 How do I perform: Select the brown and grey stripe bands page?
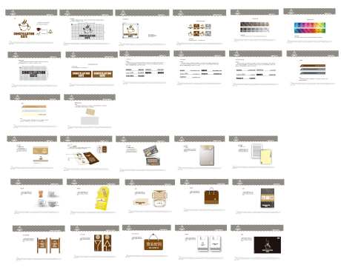[312, 69]
